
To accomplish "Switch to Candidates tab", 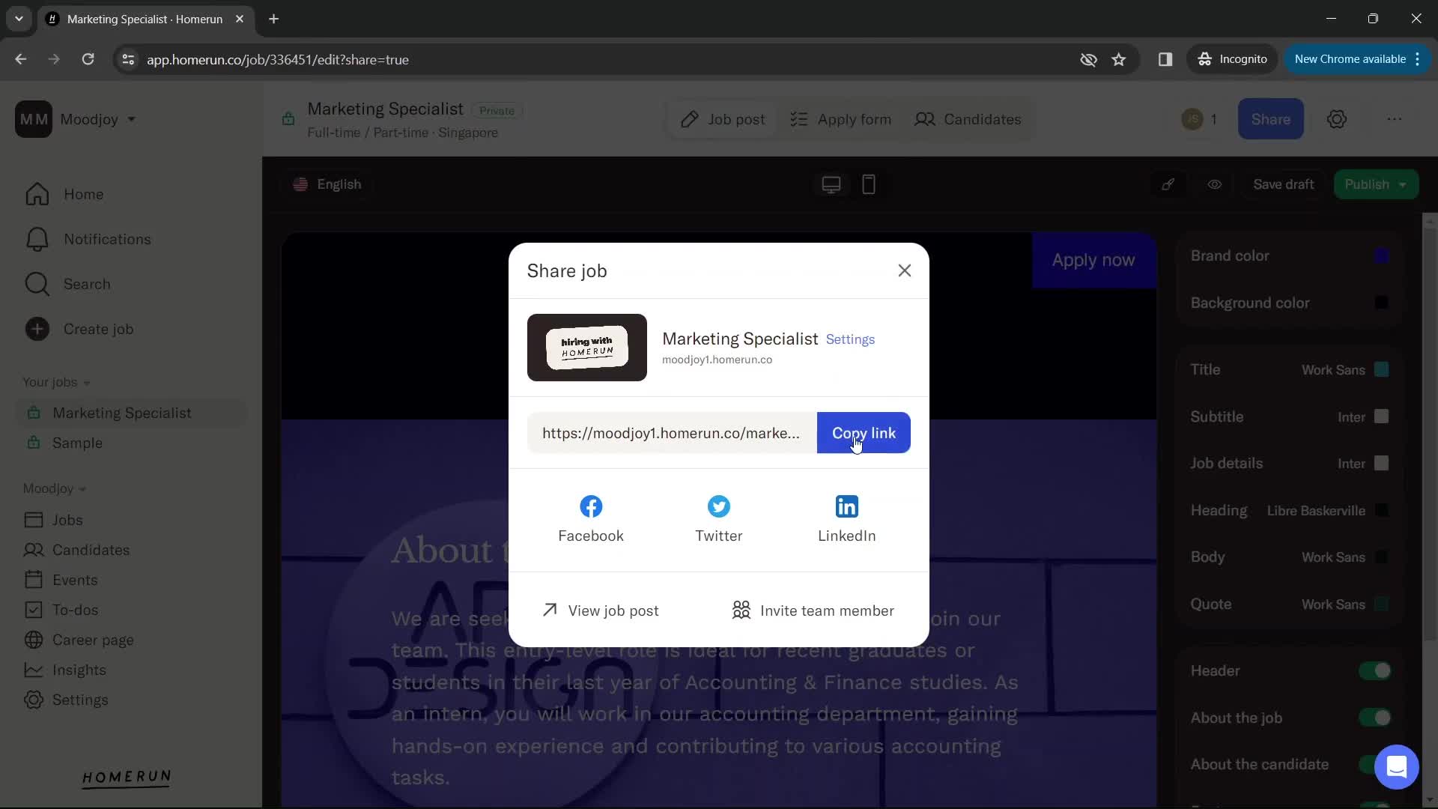I will pos(968,119).
